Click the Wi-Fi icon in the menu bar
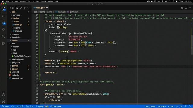The image size is (193, 108). tap(170, 1)
